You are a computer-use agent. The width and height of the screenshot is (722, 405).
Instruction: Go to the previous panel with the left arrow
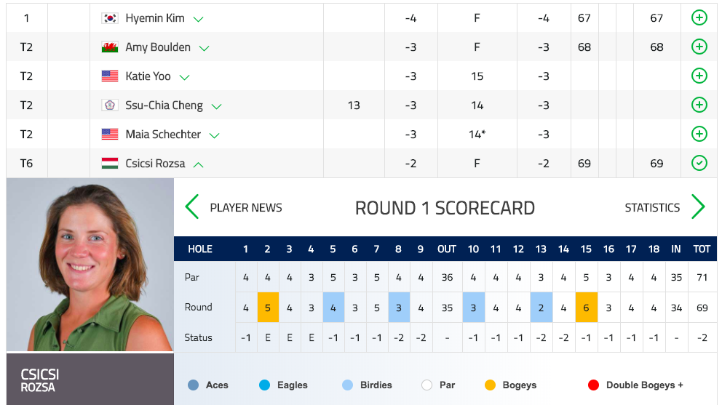coord(191,206)
